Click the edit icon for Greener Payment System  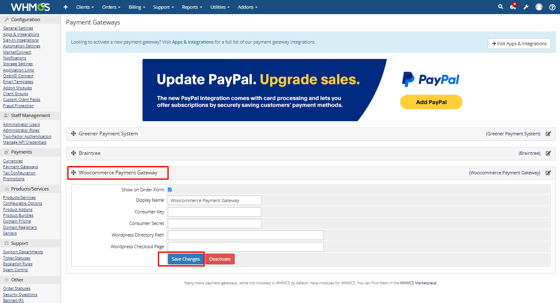coord(548,134)
